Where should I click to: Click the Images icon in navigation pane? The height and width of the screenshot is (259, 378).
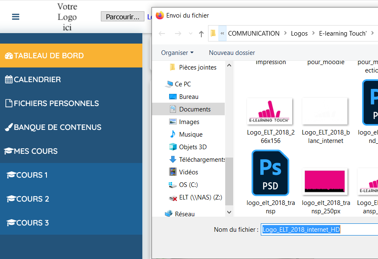[173, 122]
